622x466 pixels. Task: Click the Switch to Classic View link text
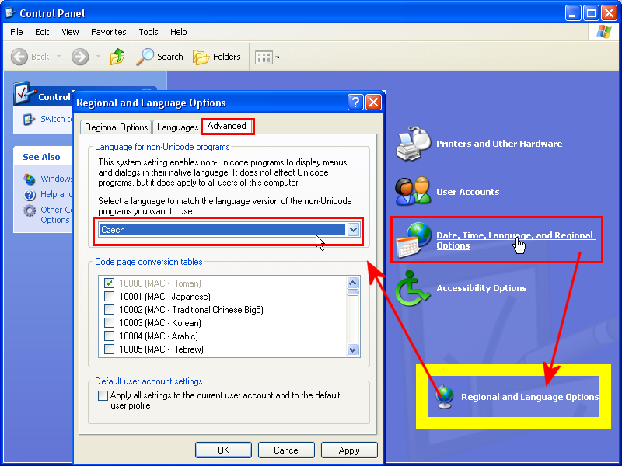56,119
